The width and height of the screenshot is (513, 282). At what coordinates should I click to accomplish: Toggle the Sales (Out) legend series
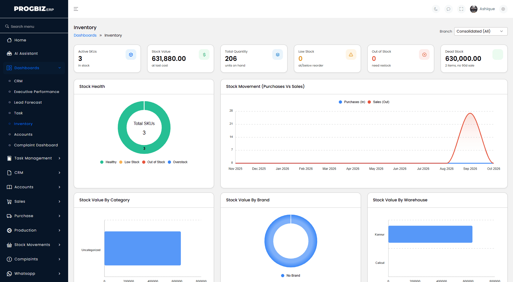coord(378,102)
